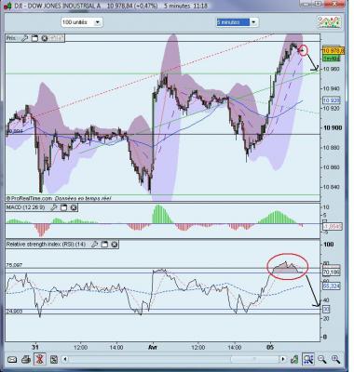Toggle the highlighted auto-zoom binoculars button
This screenshot has width=354, height=372.
[x=308, y=360]
